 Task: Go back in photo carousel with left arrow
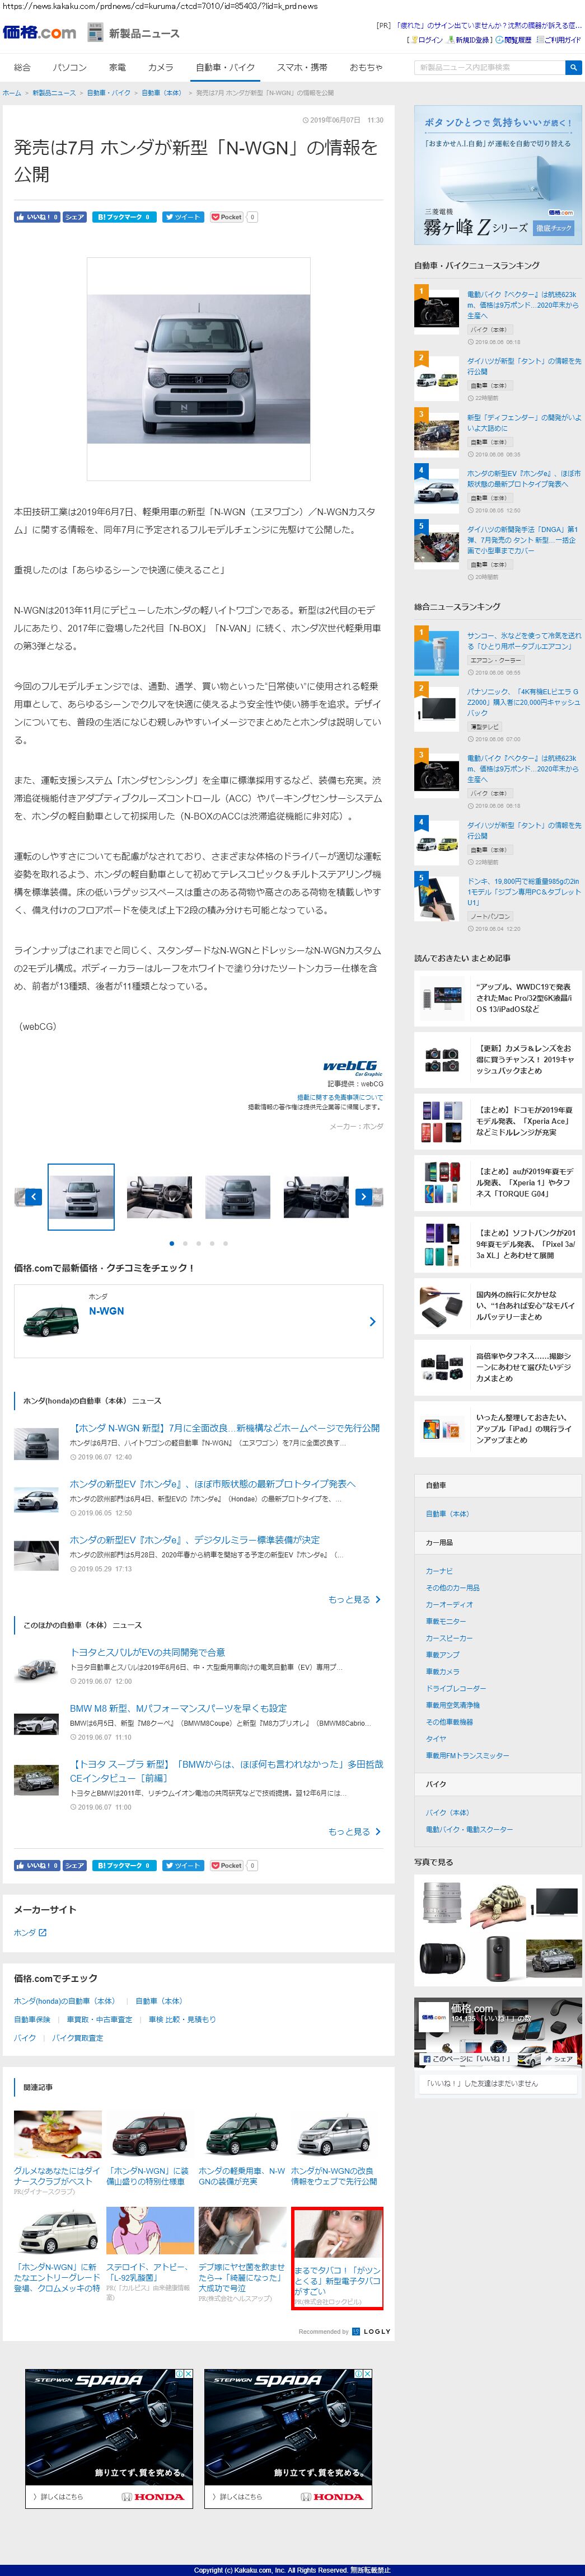click(x=33, y=1196)
